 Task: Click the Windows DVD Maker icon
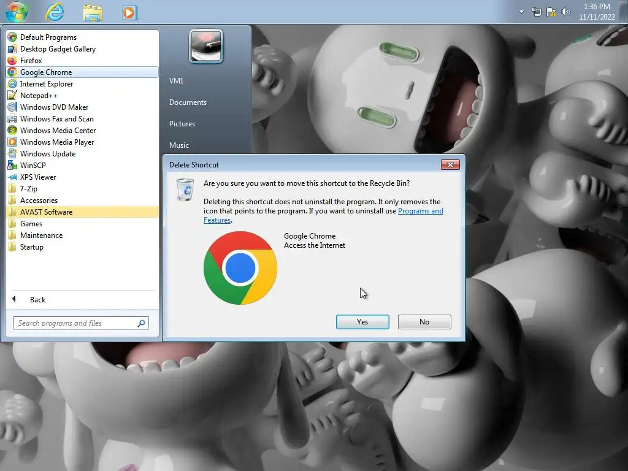click(x=12, y=107)
